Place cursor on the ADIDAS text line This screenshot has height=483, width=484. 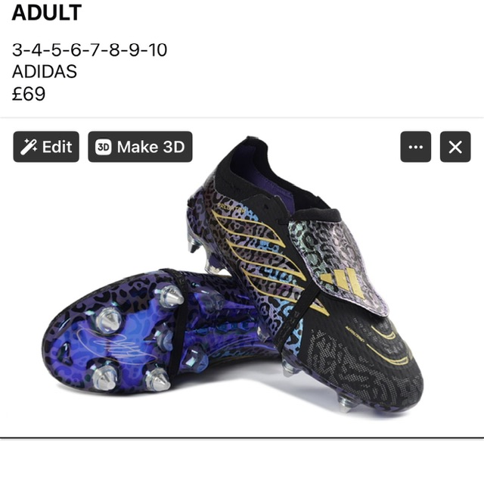45,72
